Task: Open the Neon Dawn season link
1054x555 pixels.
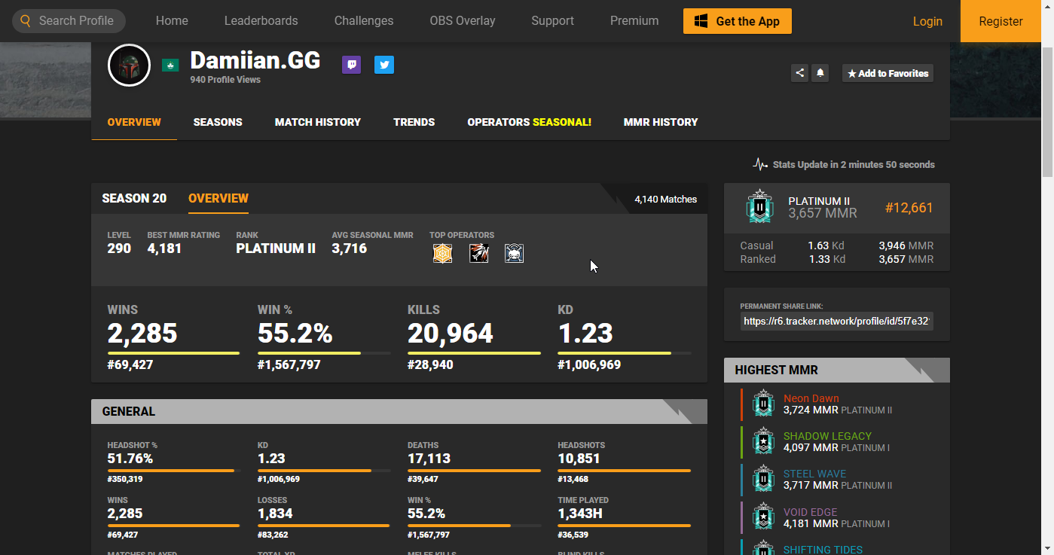Action: pyautogui.click(x=811, y=398)
